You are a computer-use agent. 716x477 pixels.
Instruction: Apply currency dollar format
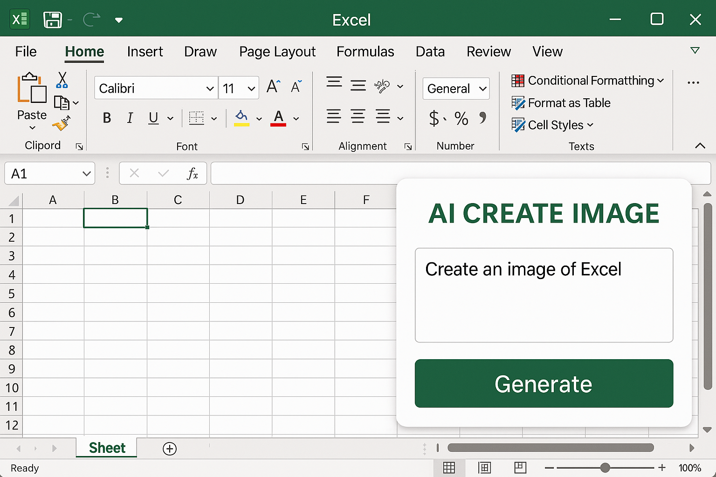click(x=434, y=118)
